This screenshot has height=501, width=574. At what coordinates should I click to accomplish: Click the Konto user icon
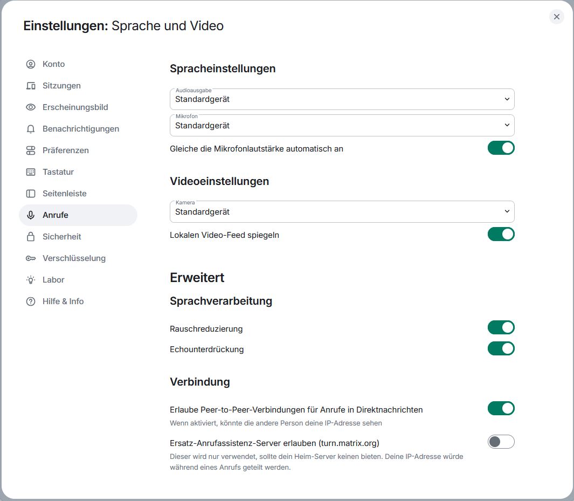point(31,64)
